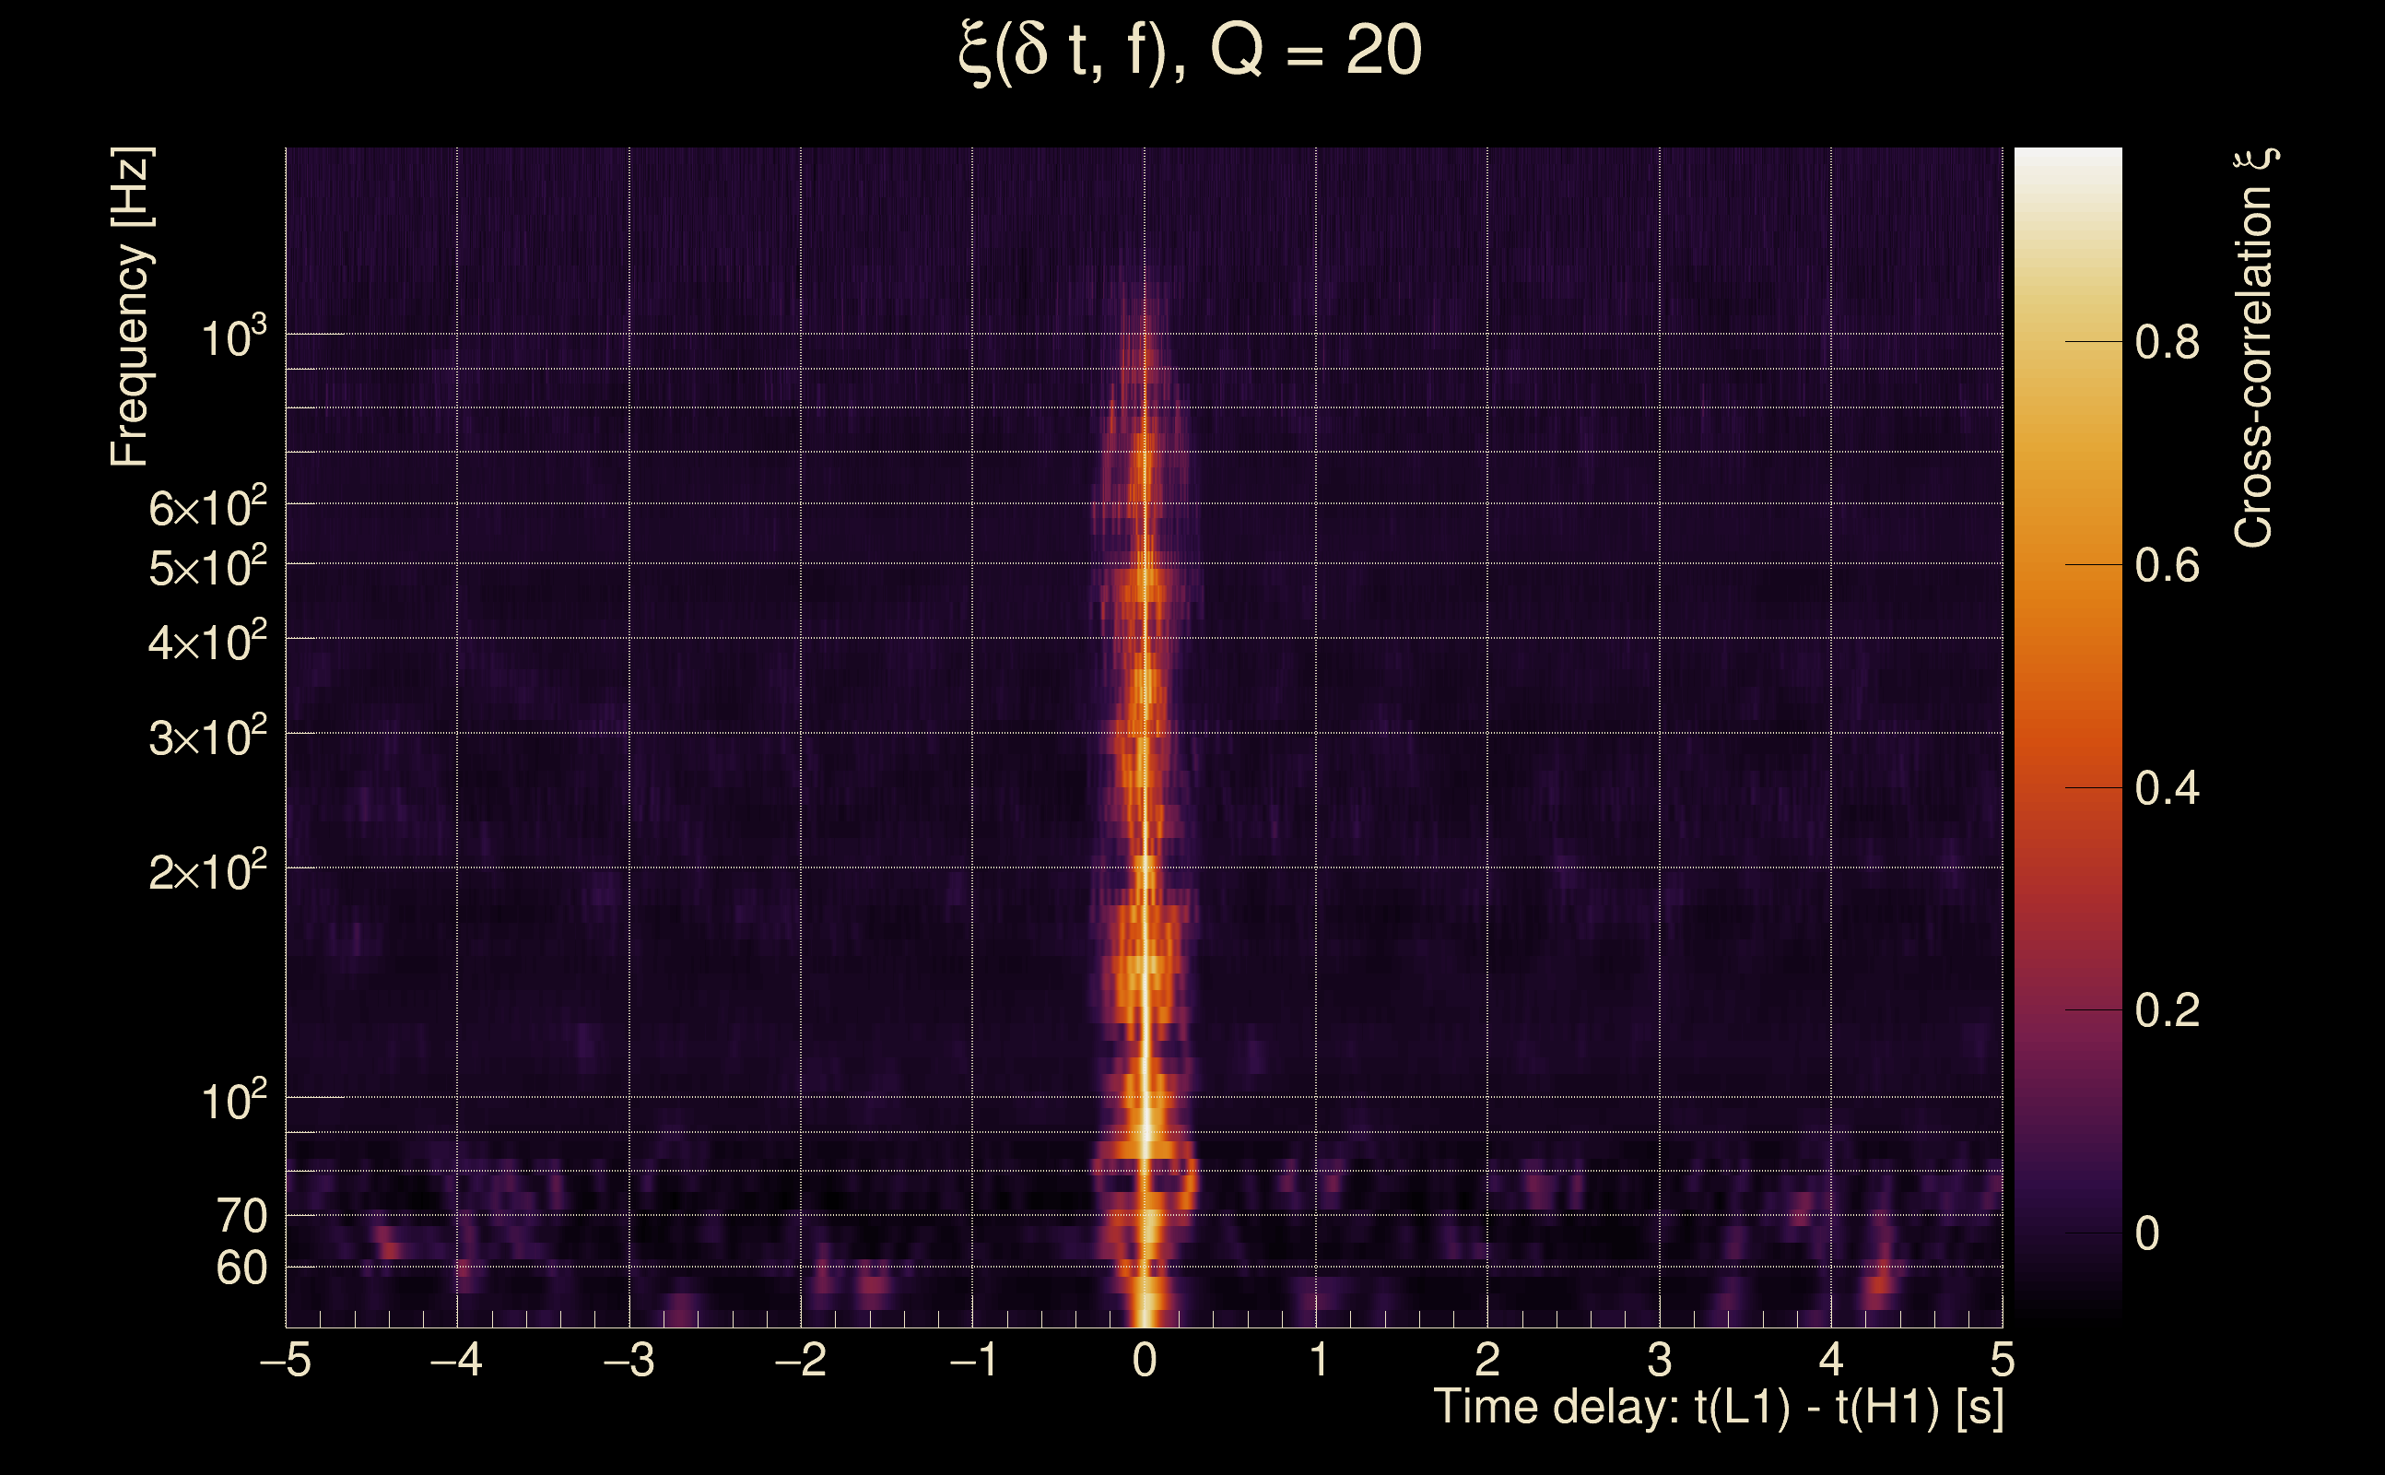Click the 0.4 label on the colorbar
The height and width of the screenshot is (1475, 2385).
pyautogui.click(x=2167, y=788)
